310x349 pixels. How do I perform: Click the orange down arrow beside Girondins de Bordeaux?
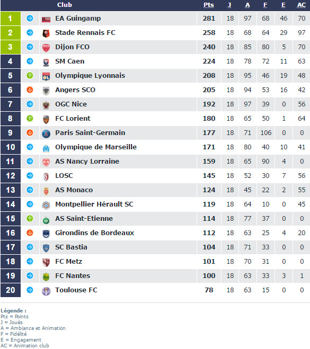pos(30,233)
